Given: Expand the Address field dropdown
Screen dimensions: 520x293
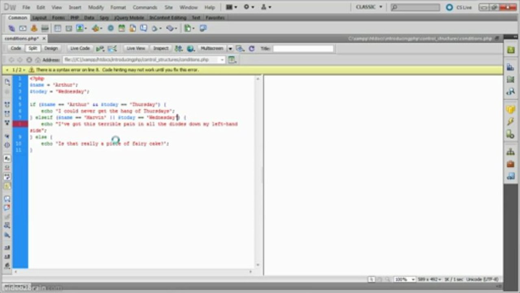Looking at the screenshot, I should point(222,60).
